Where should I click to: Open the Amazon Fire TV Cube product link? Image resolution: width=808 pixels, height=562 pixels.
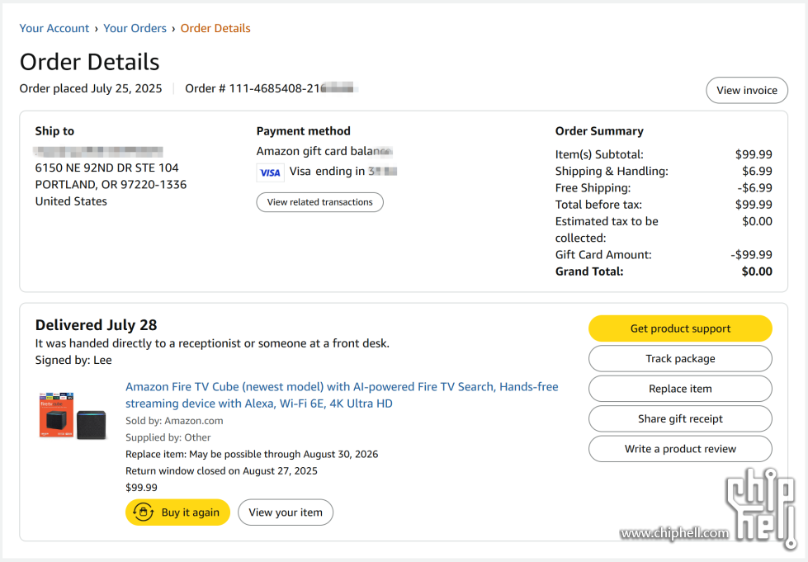(342, 395)
